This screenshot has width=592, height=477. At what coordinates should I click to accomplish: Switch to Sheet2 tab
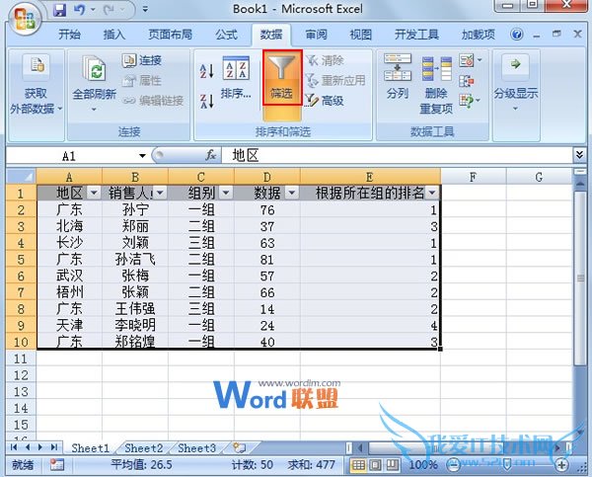(x=144, y=448)
